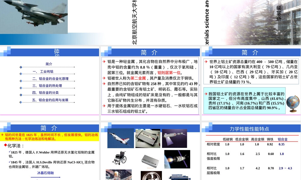Click the cast iron density value 0.92
The height and width of the screenshot is (180, 301).
[x=270, y=144]
